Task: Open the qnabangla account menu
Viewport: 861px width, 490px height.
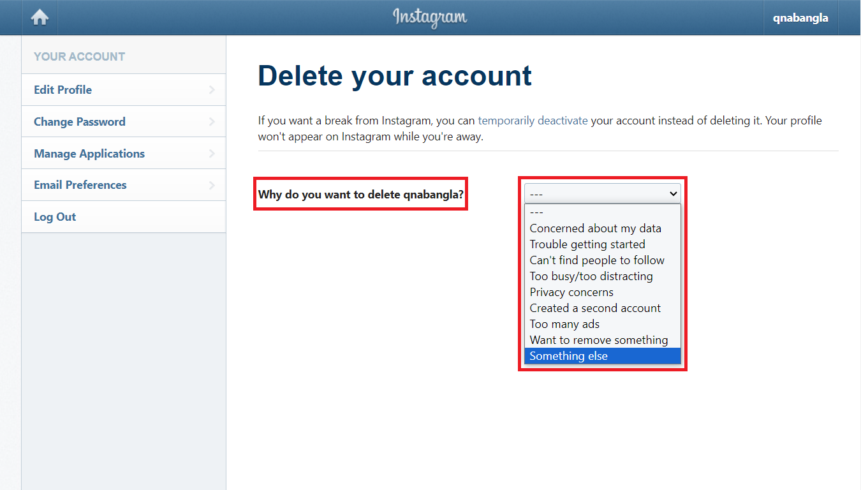Action: click(x=800, y=17)
